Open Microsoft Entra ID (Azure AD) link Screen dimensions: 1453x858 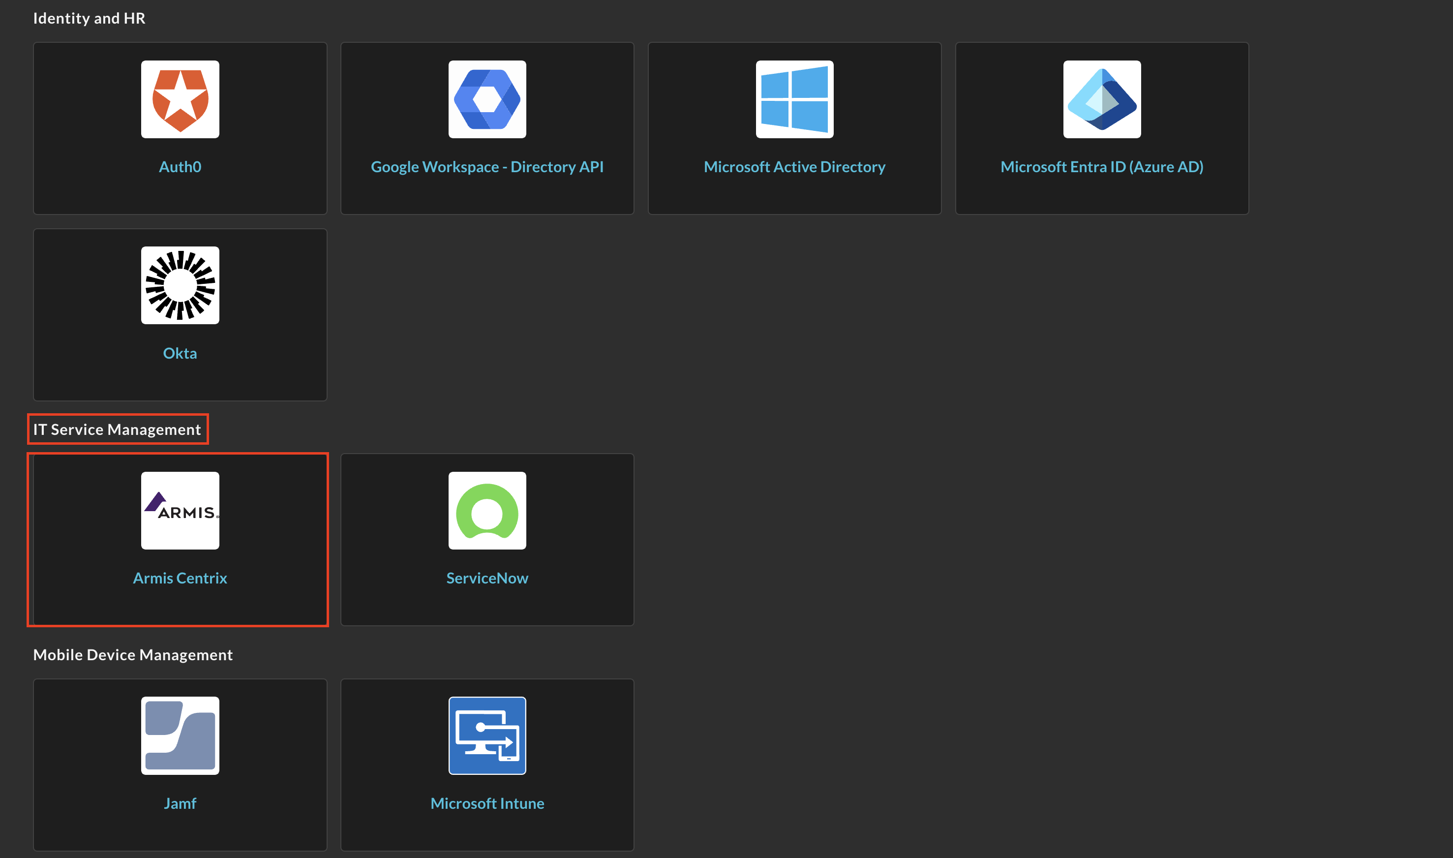pos(1102,167)
